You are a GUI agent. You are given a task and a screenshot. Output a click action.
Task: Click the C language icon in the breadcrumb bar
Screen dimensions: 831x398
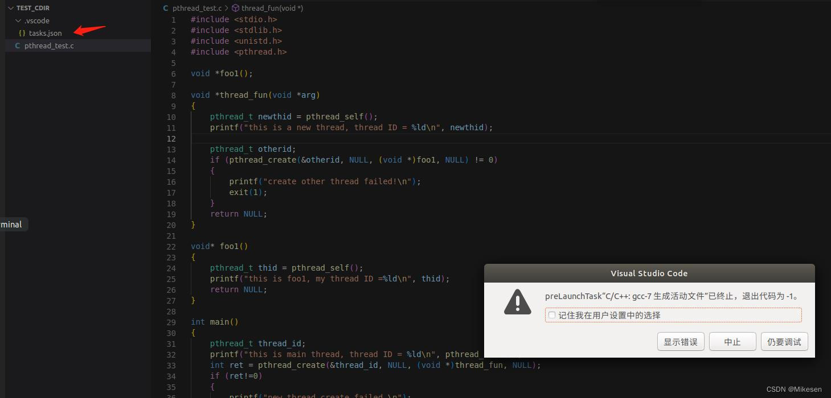[x=165, y=8]
